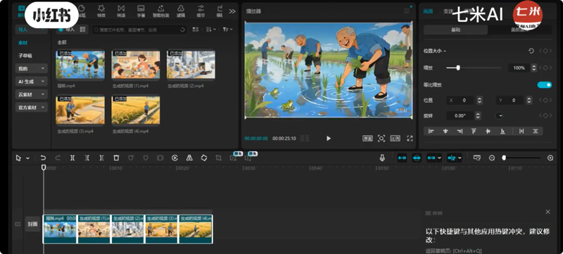The image size is (563, 254).
Task: Select the 生成的视频 (2).mp4 media thumbnail
Action: pos(191,65)
